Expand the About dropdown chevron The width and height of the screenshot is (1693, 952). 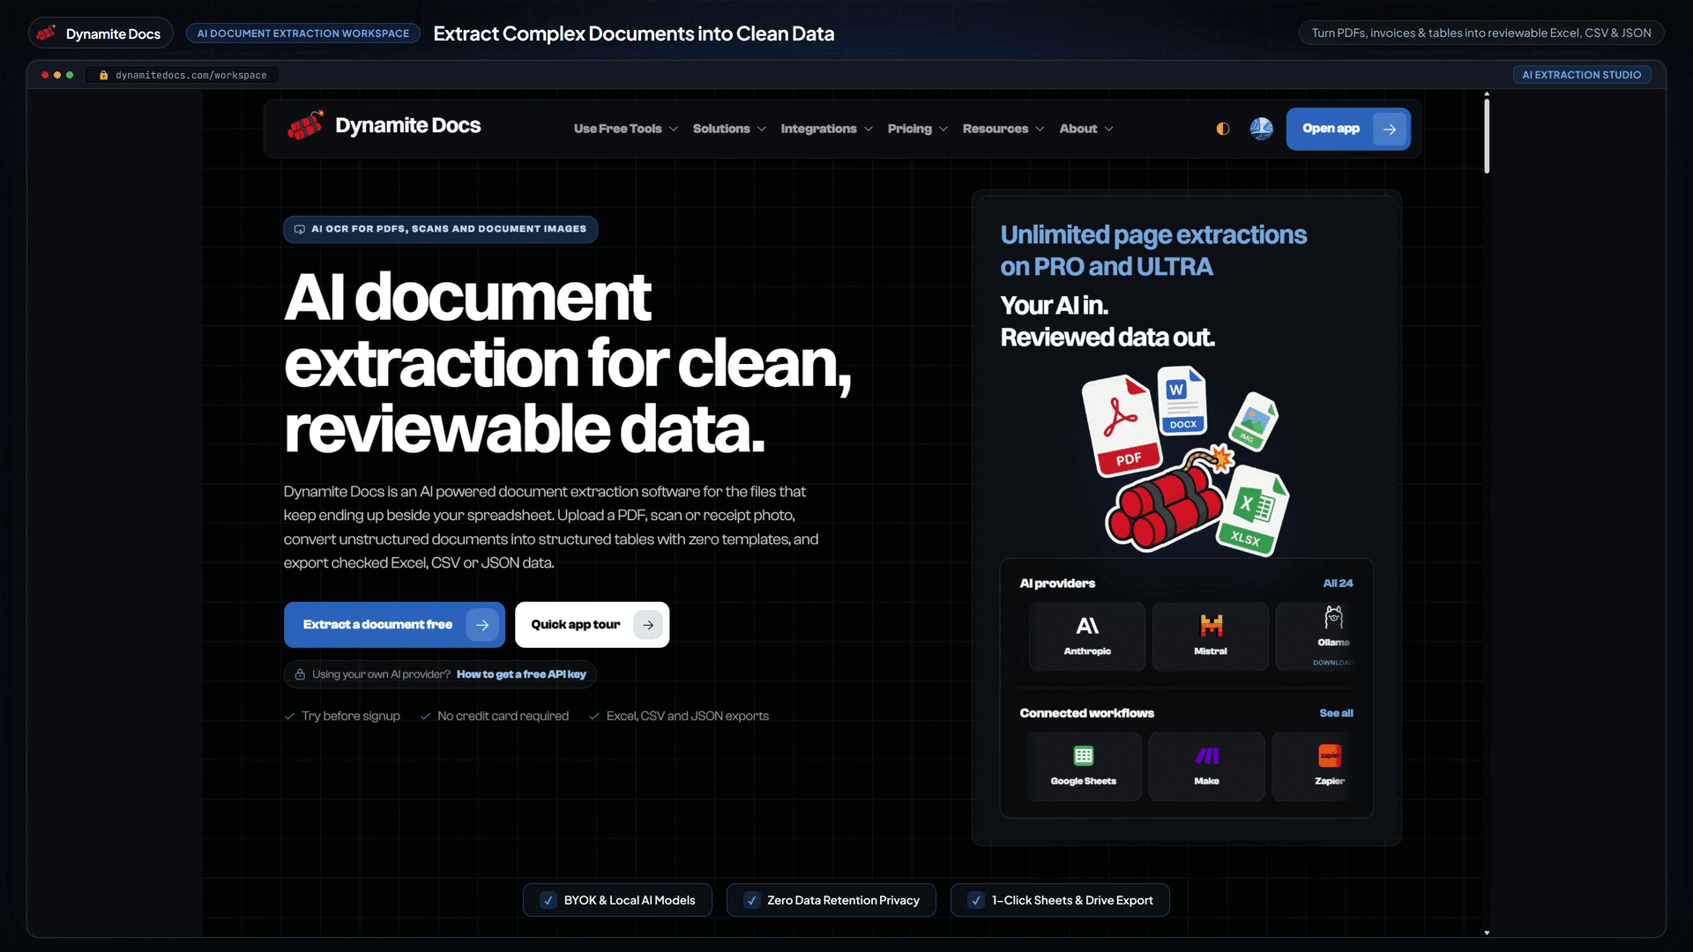(1109, 130)
